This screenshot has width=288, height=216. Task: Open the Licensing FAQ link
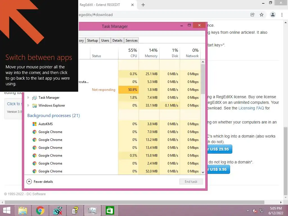coord(251,108)
